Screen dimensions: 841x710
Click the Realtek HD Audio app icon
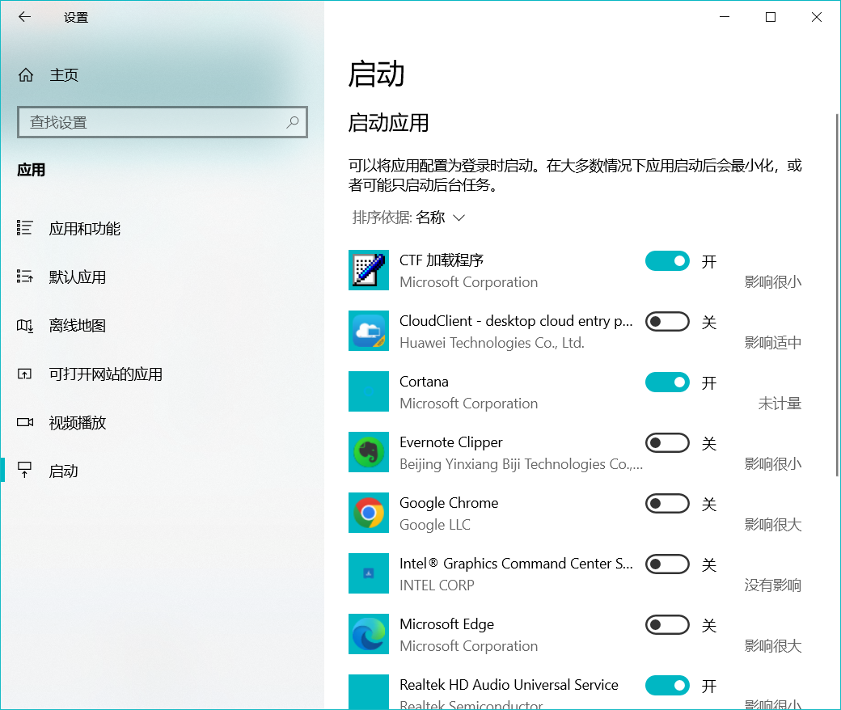[369, 691]
